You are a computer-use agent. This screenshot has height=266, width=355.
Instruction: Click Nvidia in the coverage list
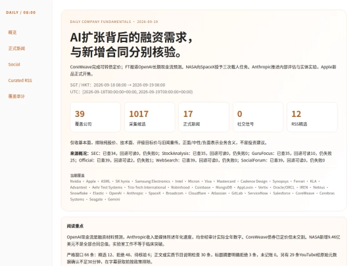coord(76,181)
